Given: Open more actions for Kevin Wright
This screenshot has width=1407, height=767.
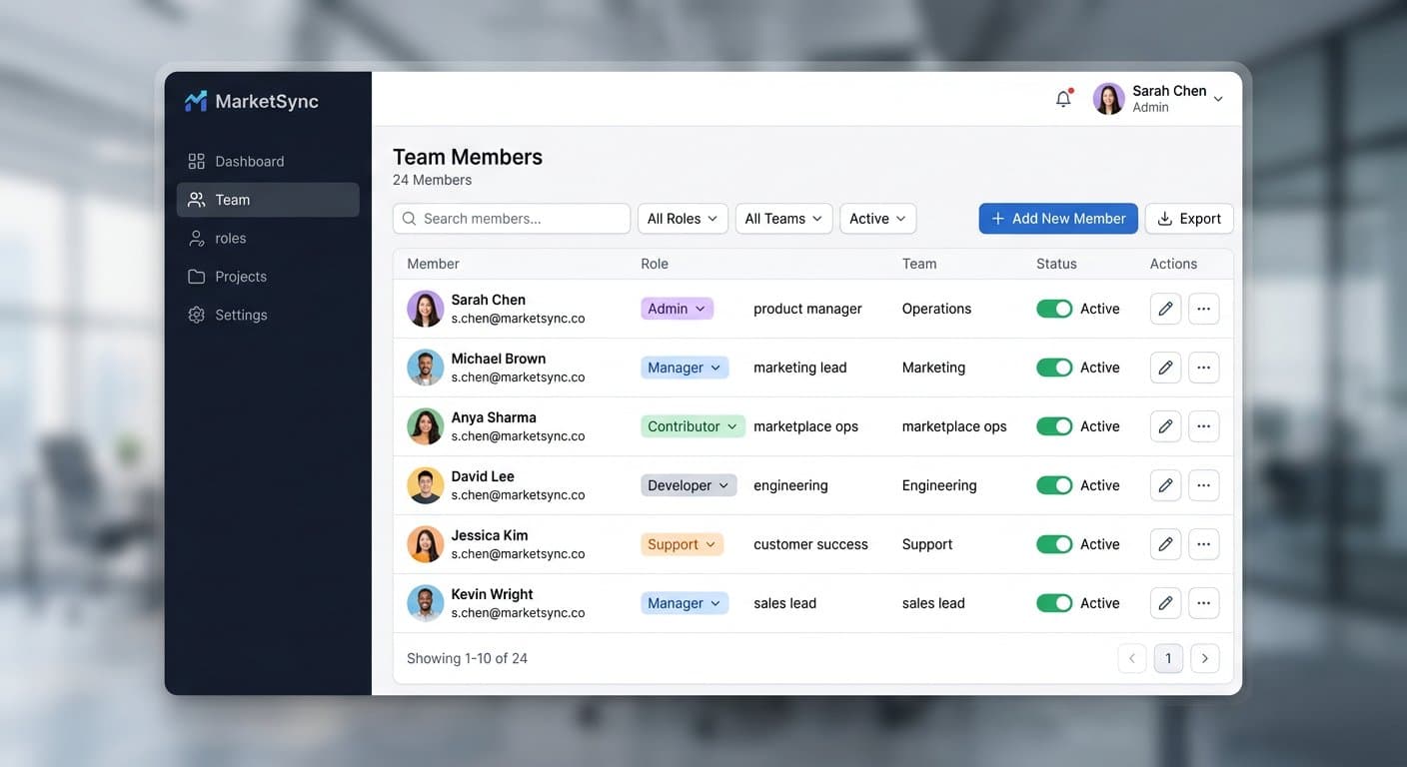Looking at the screenshot, I should 1203,603.
